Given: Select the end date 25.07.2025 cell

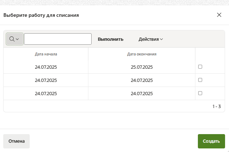Looking at the screenshot, I should [x=142, y=67].
